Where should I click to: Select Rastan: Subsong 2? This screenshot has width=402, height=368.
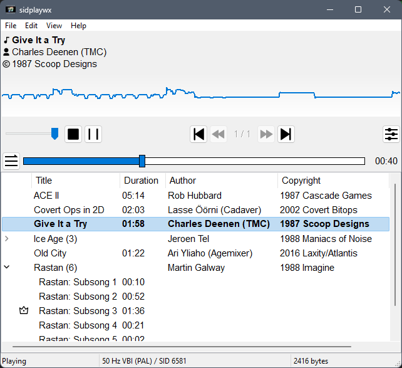(x=195, y=296)
